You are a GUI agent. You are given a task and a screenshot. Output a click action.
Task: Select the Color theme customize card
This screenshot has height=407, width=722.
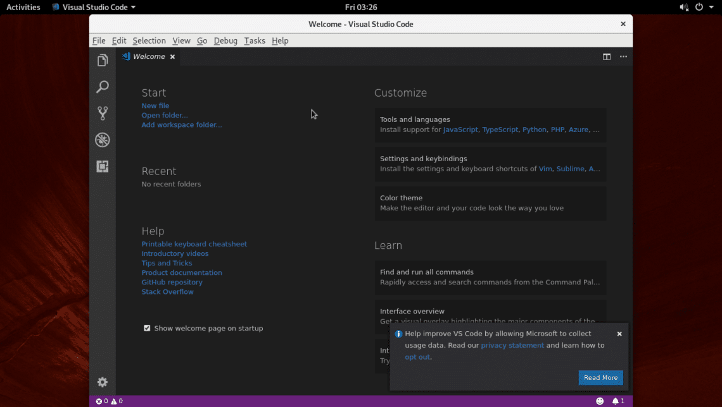pyautogui.click(x=490, y=203)
